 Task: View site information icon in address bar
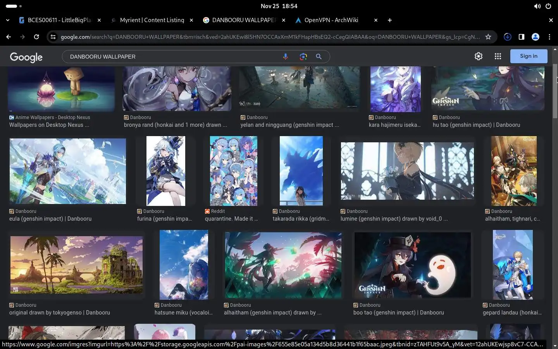point(53,37)
